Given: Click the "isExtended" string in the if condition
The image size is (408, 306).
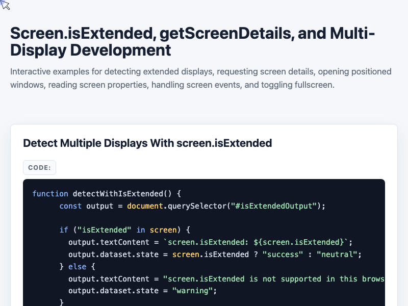Looking at the screenshot, I should (x=104, y=230).
